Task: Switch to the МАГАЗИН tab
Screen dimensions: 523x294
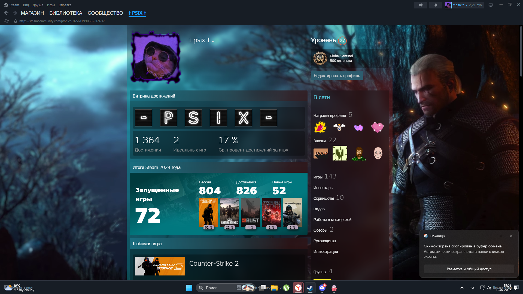Action: 32,13
